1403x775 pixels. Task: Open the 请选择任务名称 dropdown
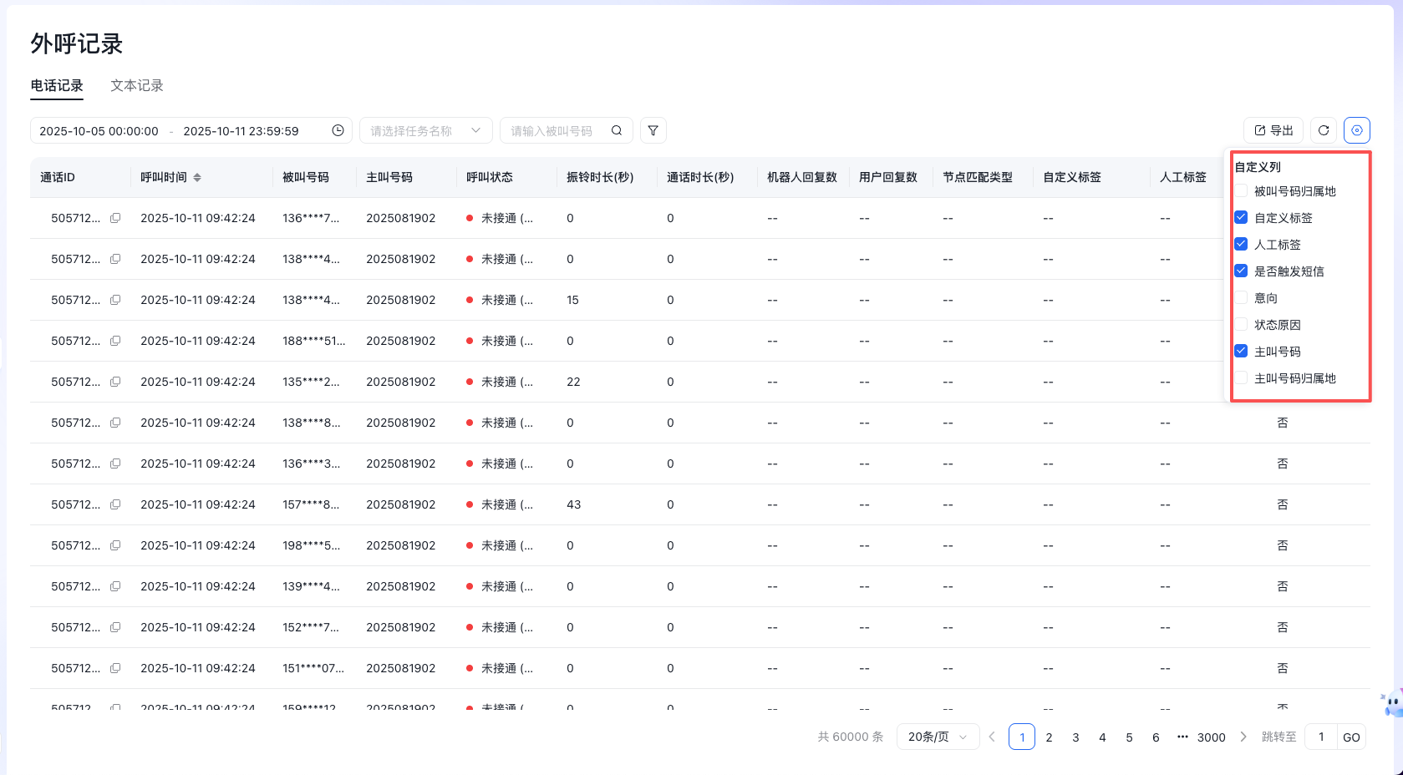pyautogui.click(x=425, y=130)
